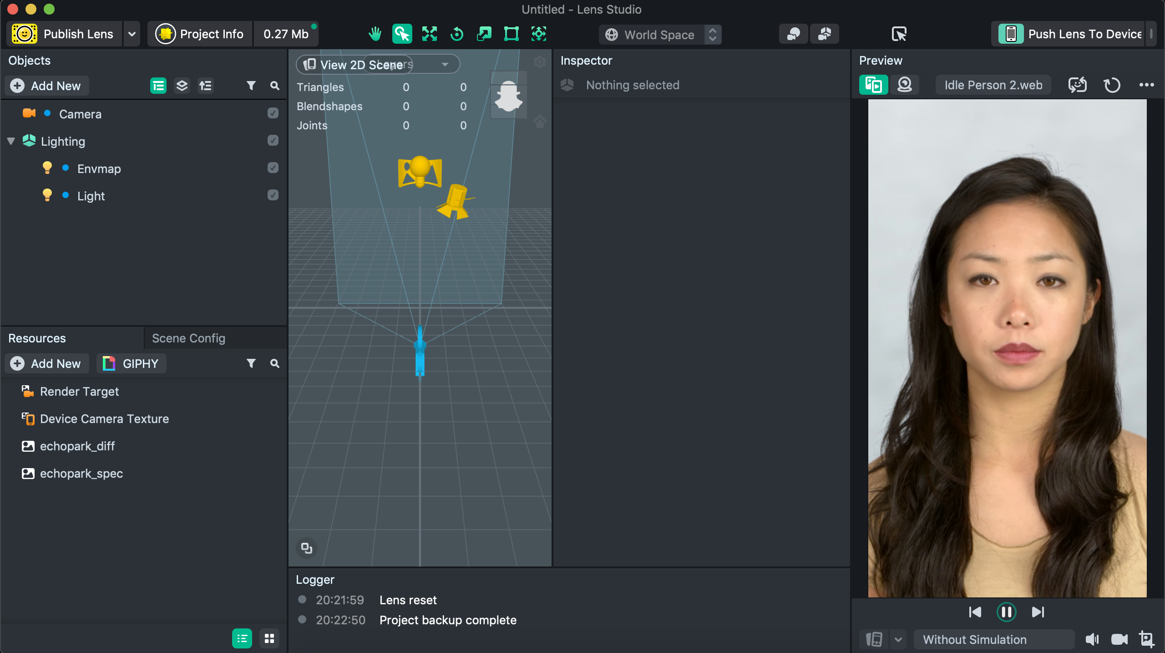Image resolution: width=1165 pixels, height=653 pixels.
Task: Click Push Lens To Device
Action: (1068, 34)
